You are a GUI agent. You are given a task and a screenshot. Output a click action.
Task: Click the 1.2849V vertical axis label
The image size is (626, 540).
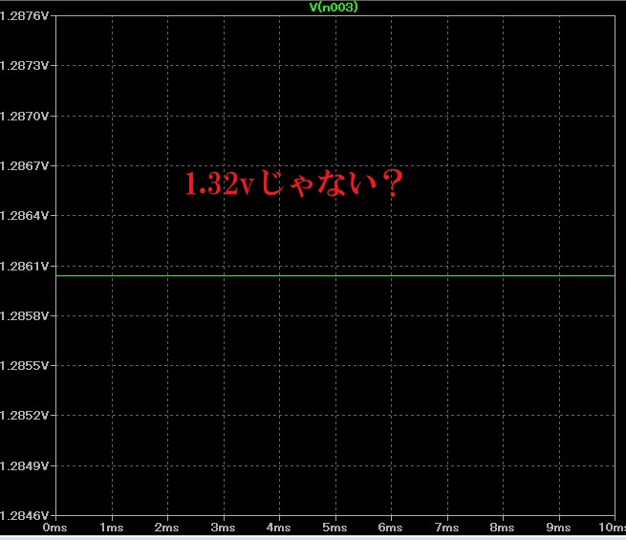point(24,466)
